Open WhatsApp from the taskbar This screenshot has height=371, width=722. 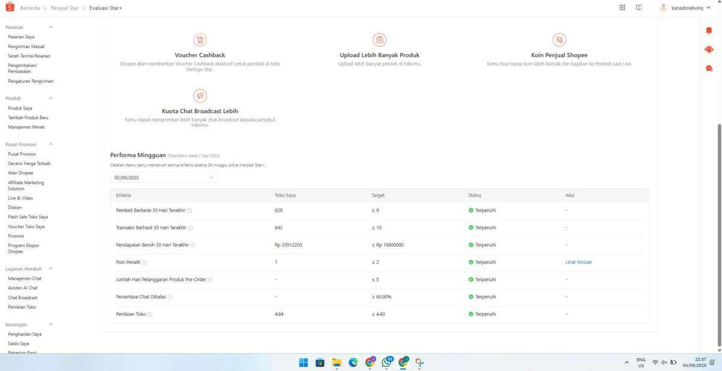tap(387, 362)
